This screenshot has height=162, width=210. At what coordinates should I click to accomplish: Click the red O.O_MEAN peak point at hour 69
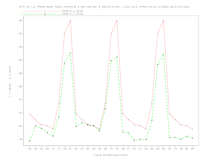(x=164, y=20)
